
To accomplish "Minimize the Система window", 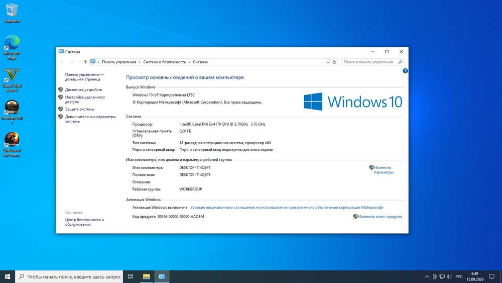I will pos(372,52).
